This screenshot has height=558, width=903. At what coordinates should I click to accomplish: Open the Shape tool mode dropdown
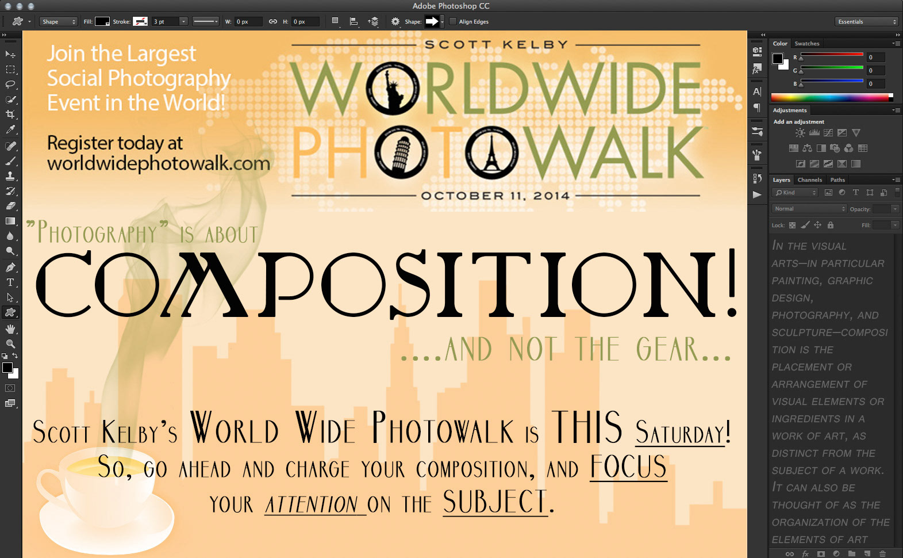[x=59, y=22]
